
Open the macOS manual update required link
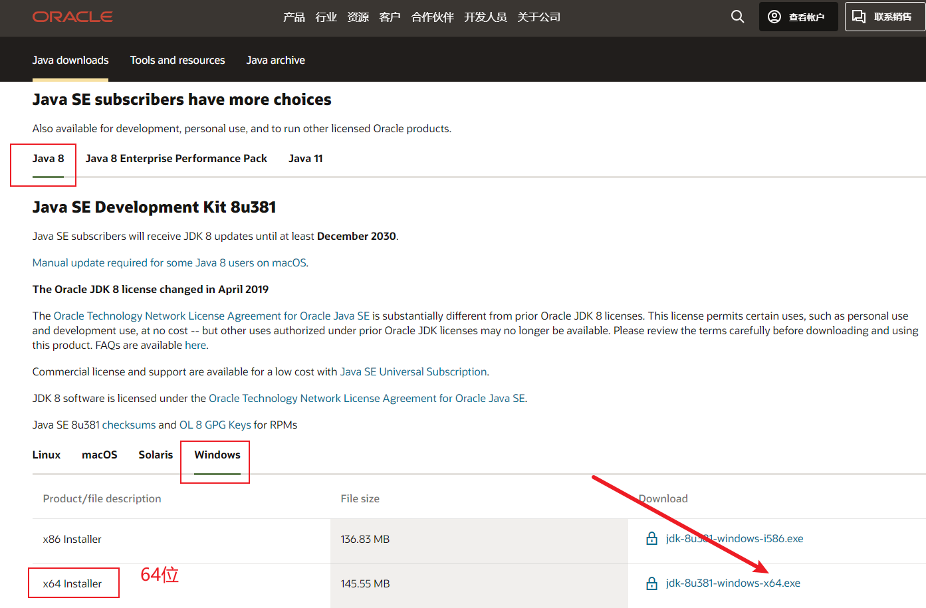[x=170, y=262]
